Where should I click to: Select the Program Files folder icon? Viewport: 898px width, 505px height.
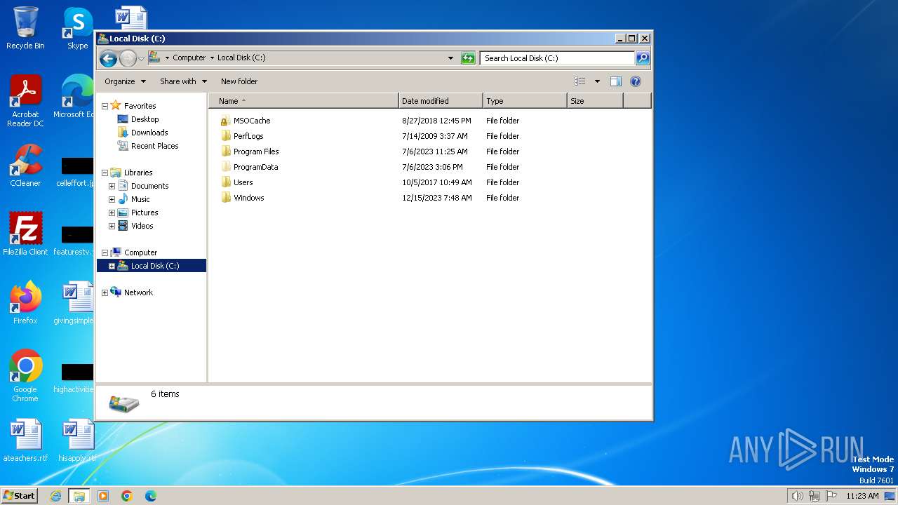(x=225, y=151)
